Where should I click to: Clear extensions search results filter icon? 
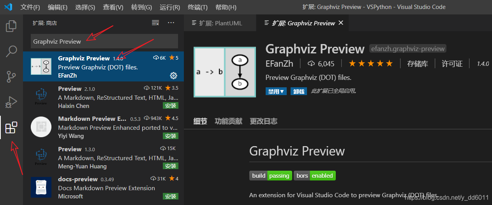coord(155,23)
